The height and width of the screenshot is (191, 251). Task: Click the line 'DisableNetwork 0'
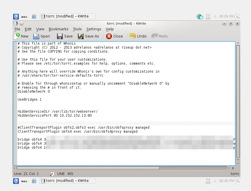click(x=34, y=91)
